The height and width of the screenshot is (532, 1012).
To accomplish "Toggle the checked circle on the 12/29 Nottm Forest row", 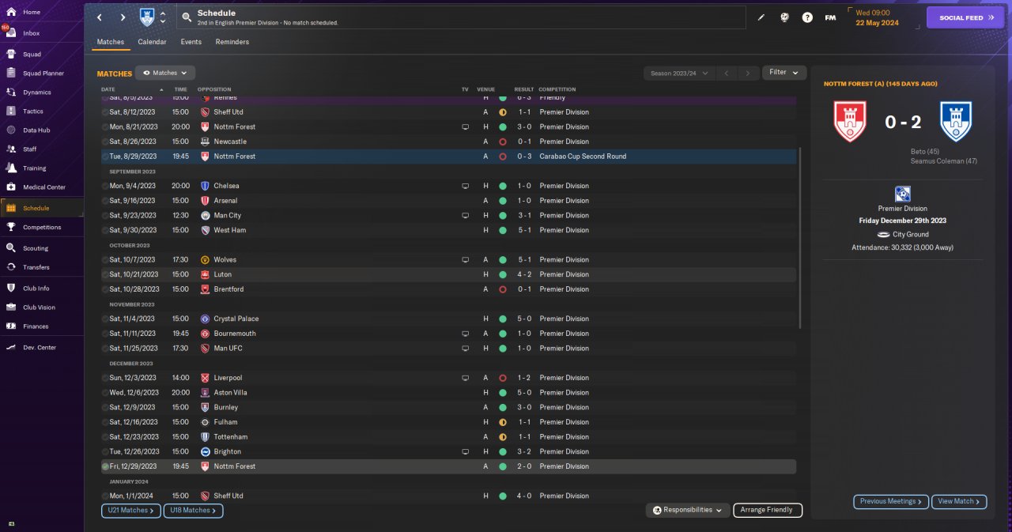I will point(105,466).
